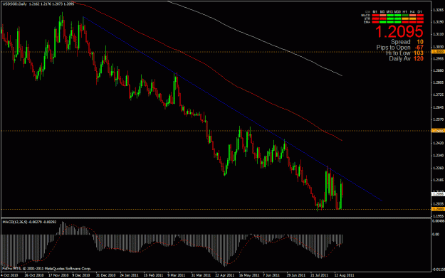Click the EMA row D1 red signal cell
The width and height of the screenshot is (445, 278).
(x=420, y=22)
